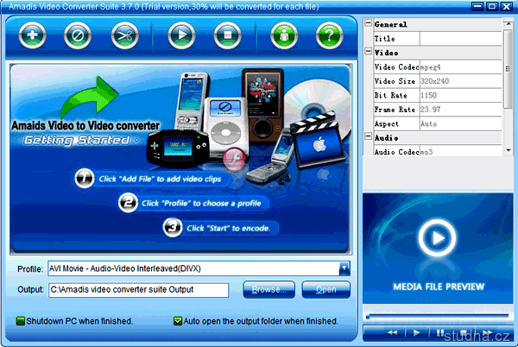Select the Video Size value 320x240

coord(461,81)
